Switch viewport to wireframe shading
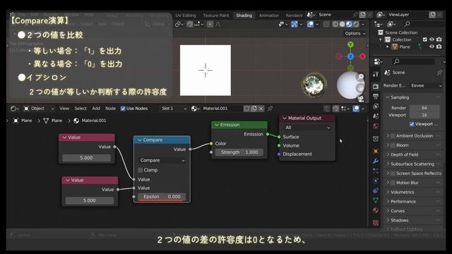This screenshot has width=452, height=254. 335,24
